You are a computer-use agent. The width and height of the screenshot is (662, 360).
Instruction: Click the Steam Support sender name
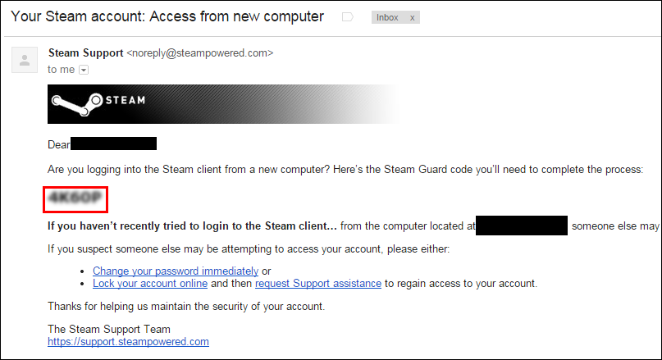(85, 53)
